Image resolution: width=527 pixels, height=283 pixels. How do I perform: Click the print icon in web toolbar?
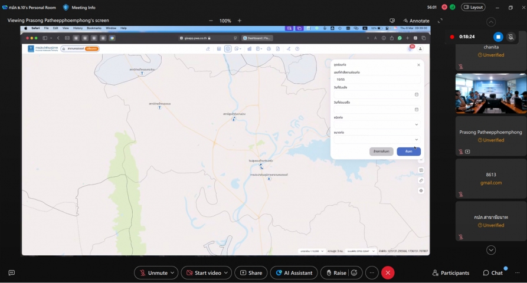(269, 49)
